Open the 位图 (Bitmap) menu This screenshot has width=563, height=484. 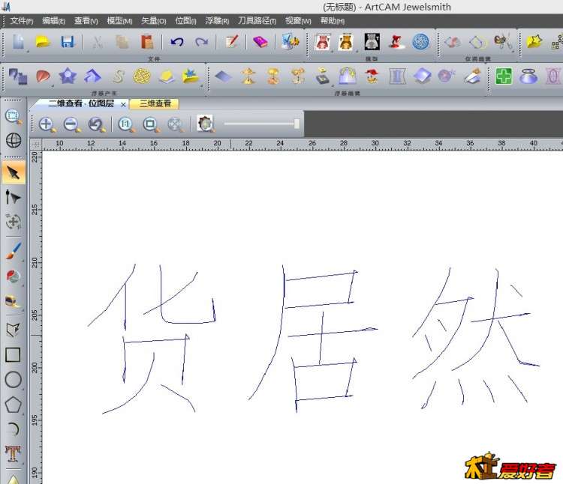185,21
